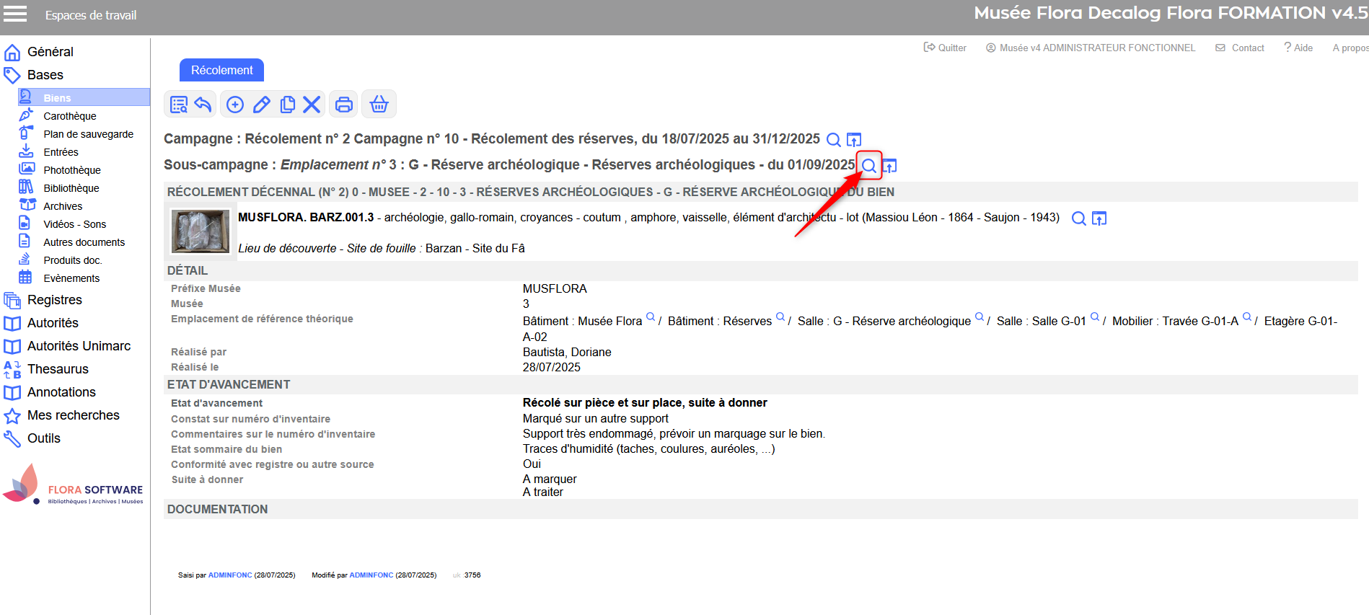The height and width of the screenshot is (615, 1369).
Task: Open Campagne record in new window icon
Action: click(x=854, y=140)
